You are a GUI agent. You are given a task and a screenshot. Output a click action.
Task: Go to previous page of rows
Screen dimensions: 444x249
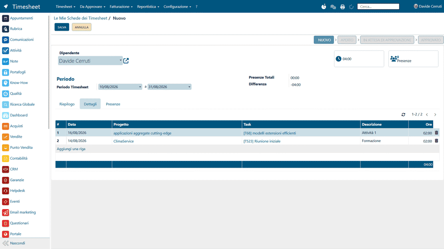(x=427, y=115)
